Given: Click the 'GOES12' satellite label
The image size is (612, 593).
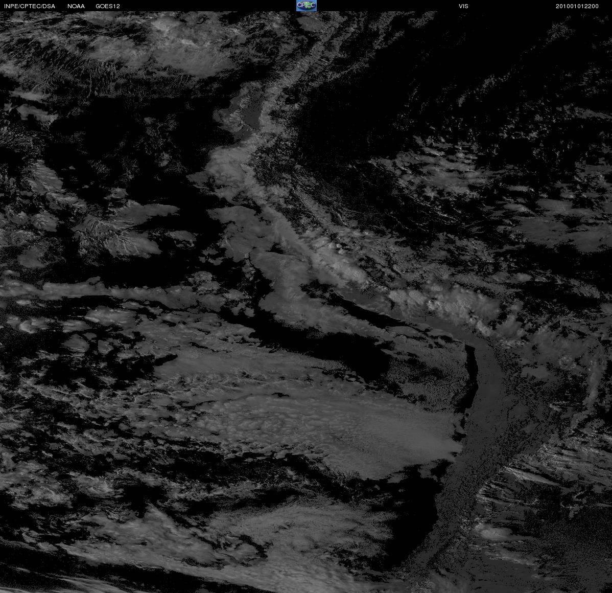Looking at the screenshot, I should (108, 6).
